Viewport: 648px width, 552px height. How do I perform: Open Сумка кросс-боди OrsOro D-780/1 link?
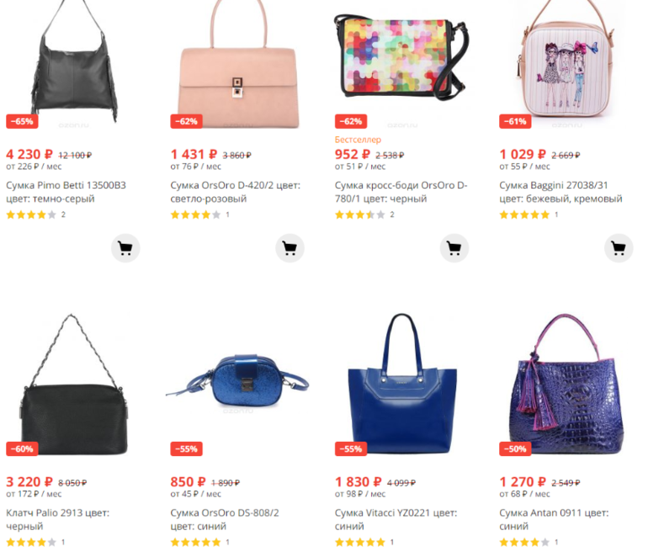pyautogui.click(x=401, y=192)
